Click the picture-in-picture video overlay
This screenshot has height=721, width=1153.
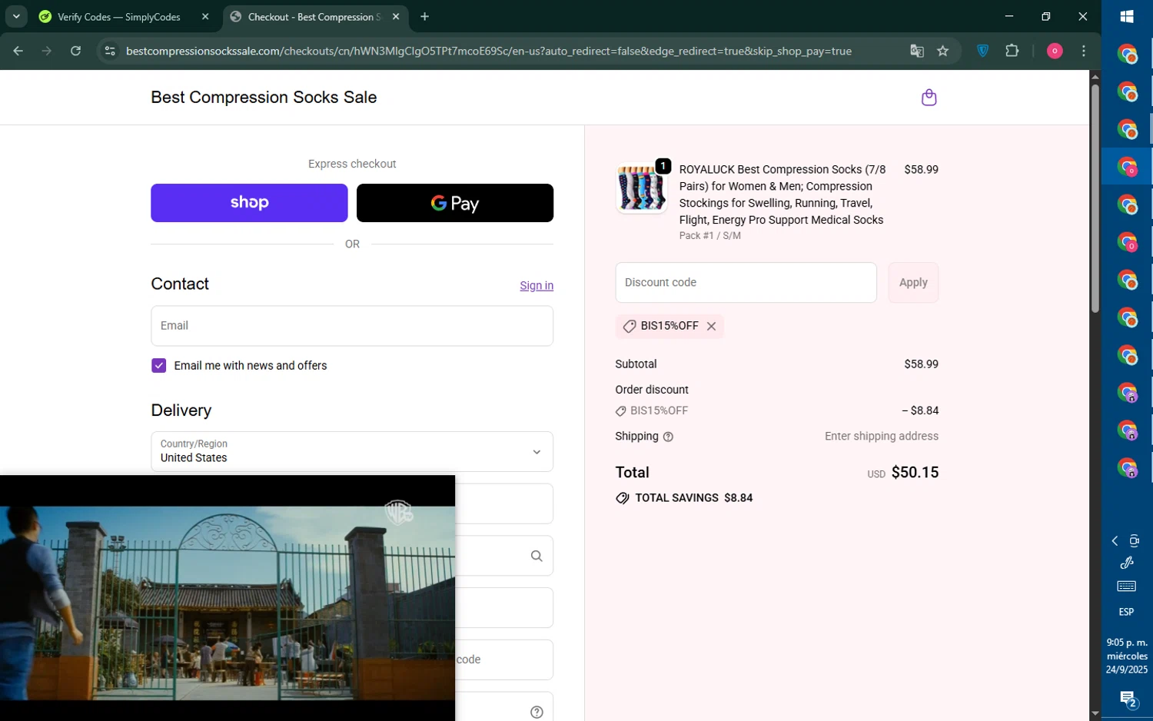tap(228, 598)
